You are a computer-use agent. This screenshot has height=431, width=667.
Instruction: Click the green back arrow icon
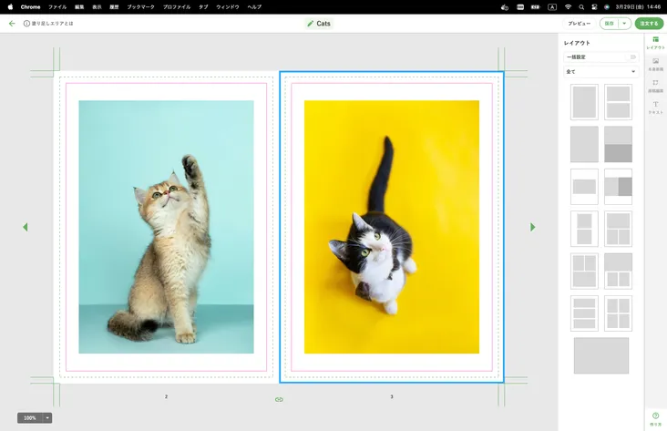pos(12,24)
